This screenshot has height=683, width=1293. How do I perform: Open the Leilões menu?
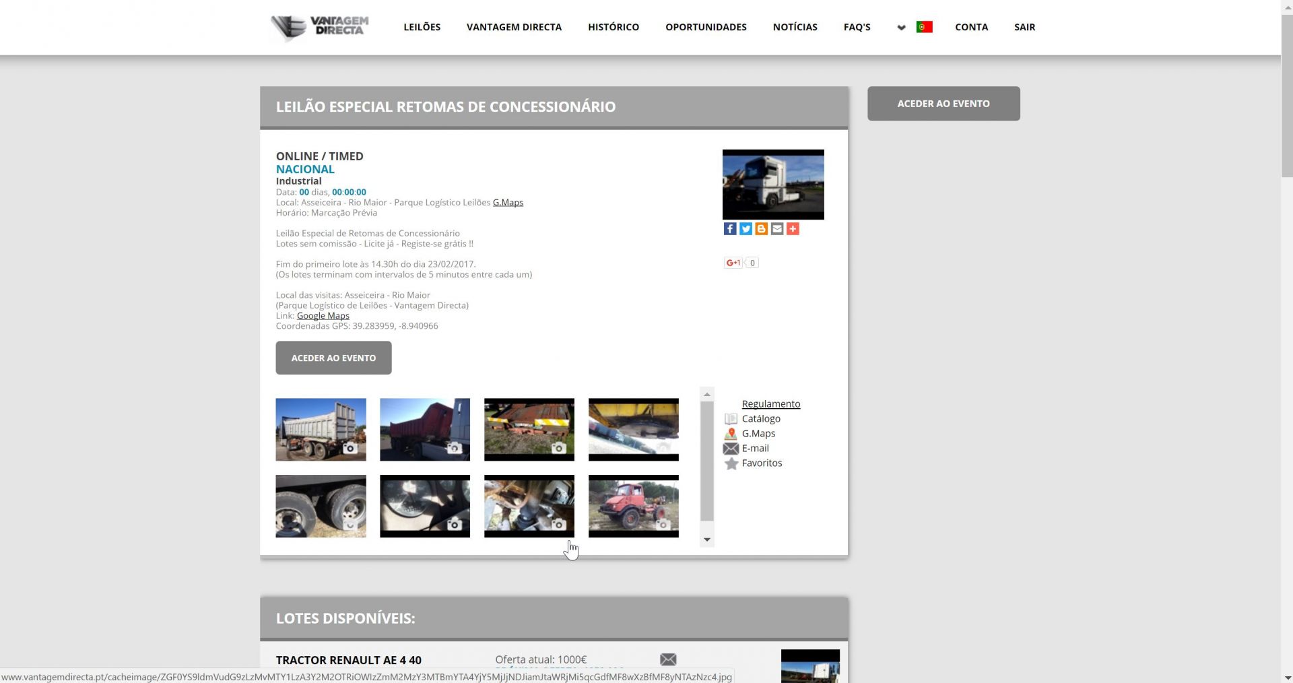(422, 27)
